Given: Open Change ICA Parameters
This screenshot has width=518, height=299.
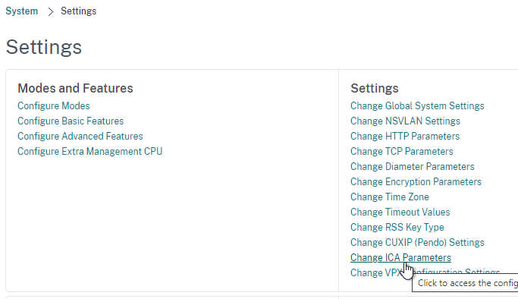Looking at the screenshot, I should (x=400, y=258).
